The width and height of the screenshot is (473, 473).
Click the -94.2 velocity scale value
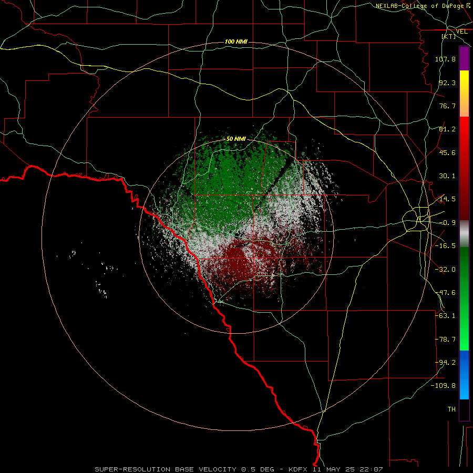[x=445, y=363]
